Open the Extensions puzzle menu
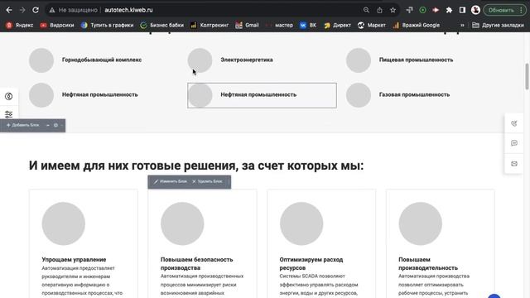This screenshot has height=298, width=530. 449,10
